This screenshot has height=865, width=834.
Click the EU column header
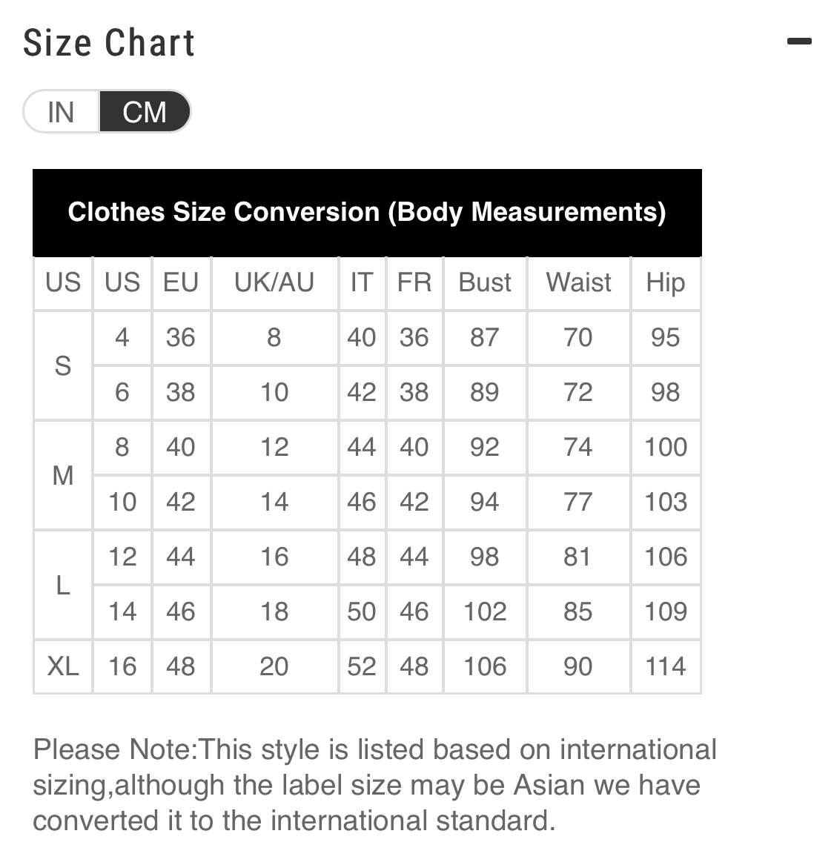(x=181, y=282)
